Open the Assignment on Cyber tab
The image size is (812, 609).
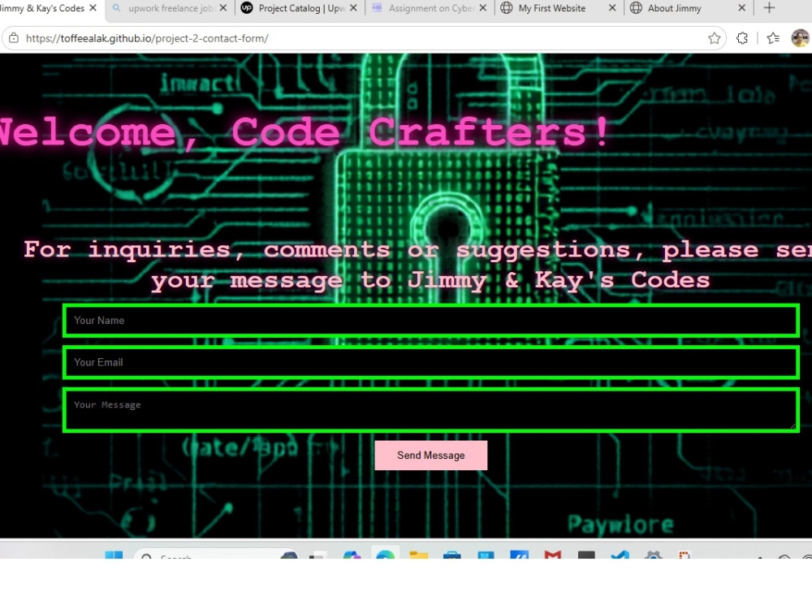tap(431, 8)
